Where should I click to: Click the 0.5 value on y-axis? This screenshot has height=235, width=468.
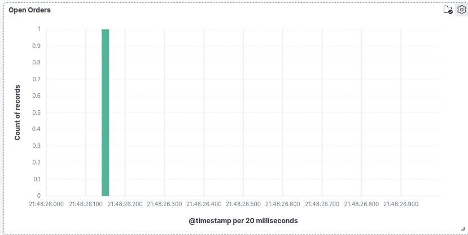[37, 112]
